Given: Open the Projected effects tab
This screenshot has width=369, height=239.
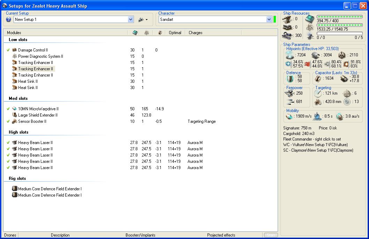Looking at the screenshot, I should 221,235.
